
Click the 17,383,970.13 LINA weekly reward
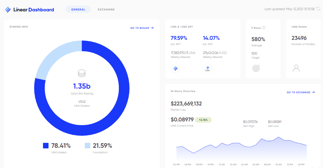pos(183,53)
